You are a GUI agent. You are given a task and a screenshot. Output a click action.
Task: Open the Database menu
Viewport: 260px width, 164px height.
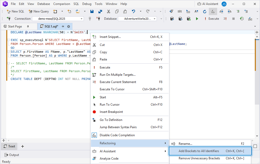coord(44,4)
